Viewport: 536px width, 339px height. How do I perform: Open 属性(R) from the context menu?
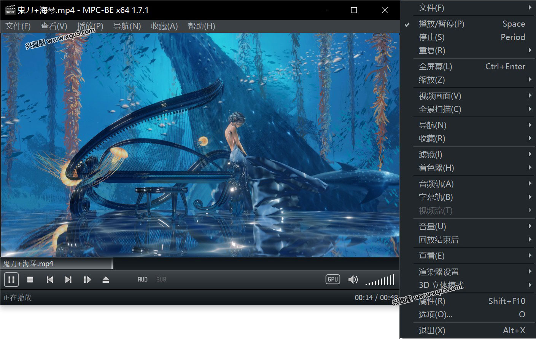pos(468,301)
